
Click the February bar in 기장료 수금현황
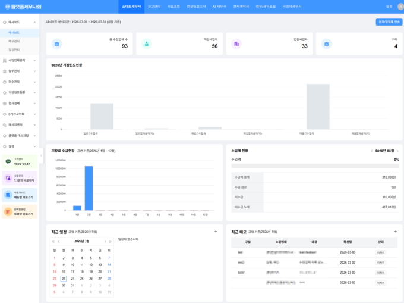coord(89,188)
